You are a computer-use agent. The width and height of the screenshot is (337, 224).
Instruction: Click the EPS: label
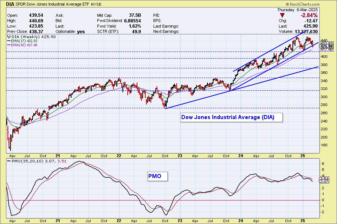coord(157,21)
